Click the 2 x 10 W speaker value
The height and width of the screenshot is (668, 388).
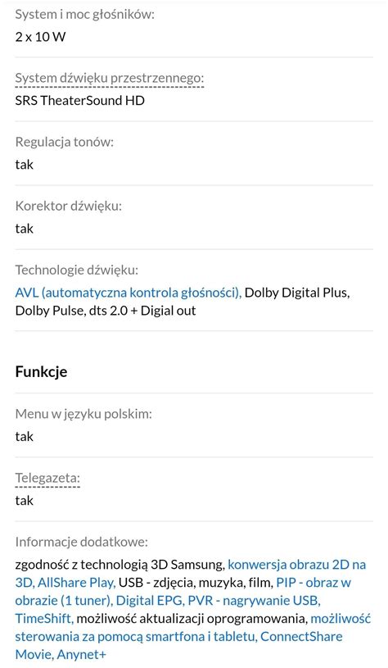pyautogui.click(x=40, y=37)
